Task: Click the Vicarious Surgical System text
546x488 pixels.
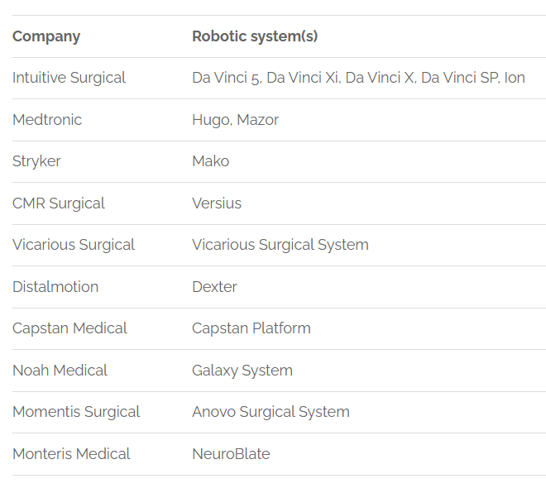Action: tap(280, 245)
